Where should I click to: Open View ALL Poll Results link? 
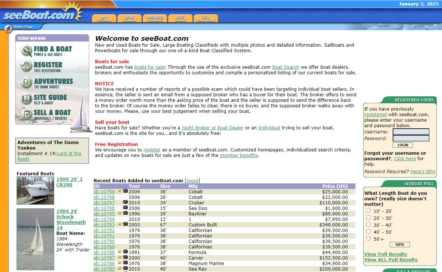coord(391,260)
